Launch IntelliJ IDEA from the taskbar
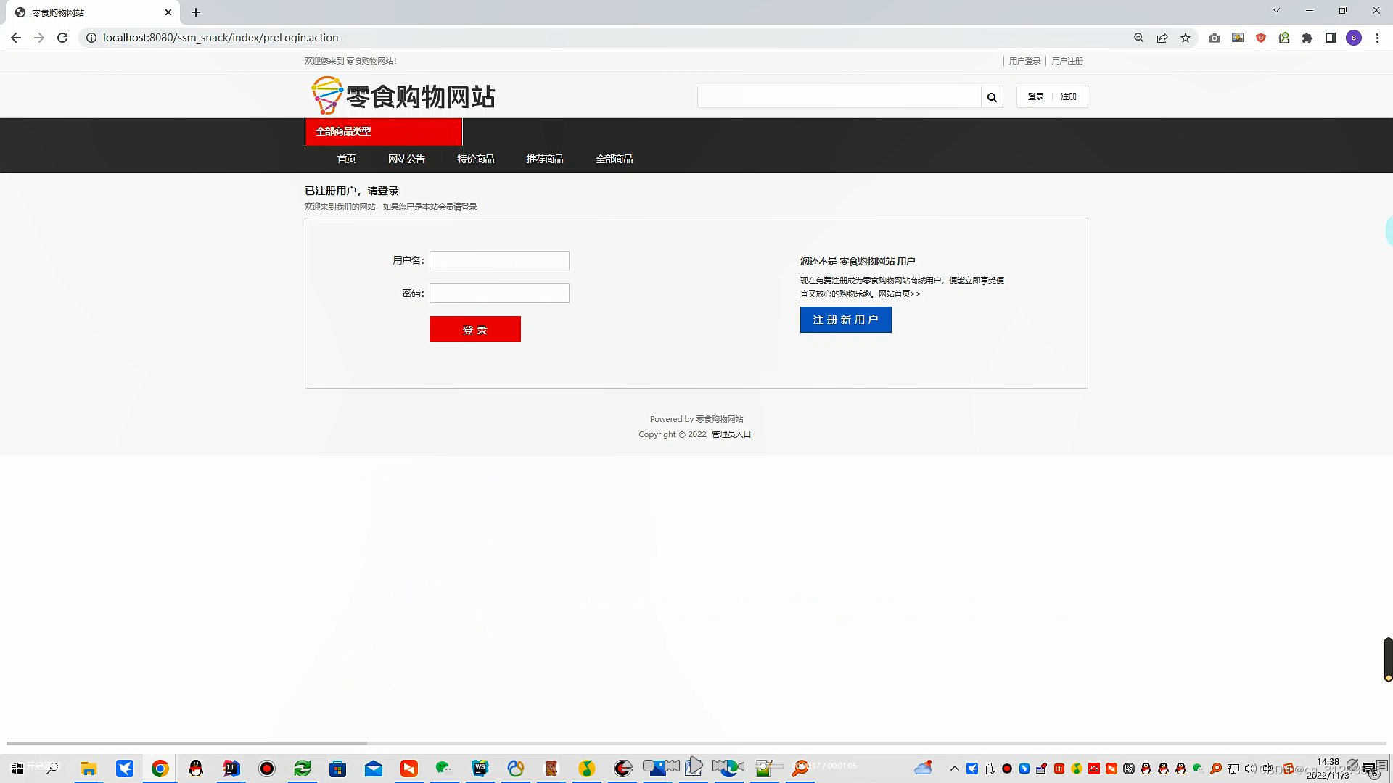This screenshot has height=783, width=1393. point(231,768)
